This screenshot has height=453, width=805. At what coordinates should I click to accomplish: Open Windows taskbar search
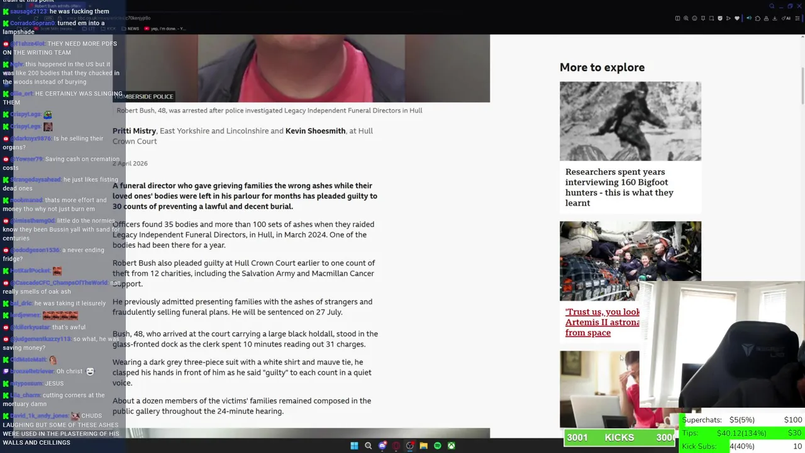[369, 445]
